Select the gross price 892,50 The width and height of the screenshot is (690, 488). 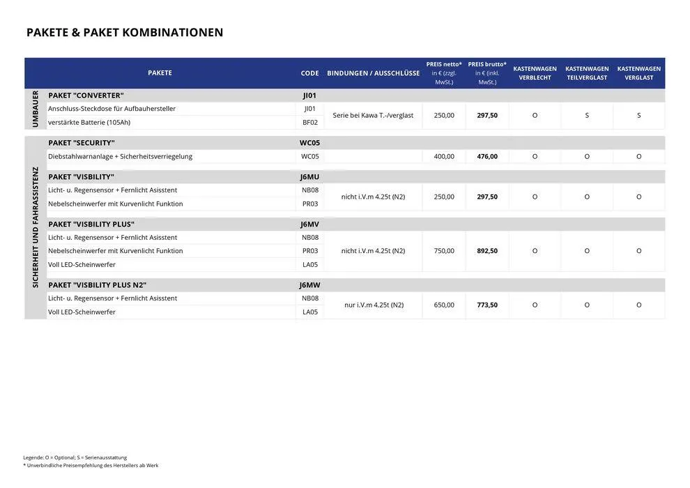click(x=487, y=251)
